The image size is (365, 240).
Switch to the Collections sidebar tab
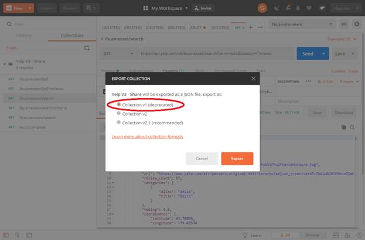pos(72,36)
